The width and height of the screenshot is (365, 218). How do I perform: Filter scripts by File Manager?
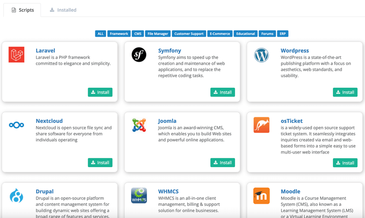pyautogui.click(x=158, y=34)
